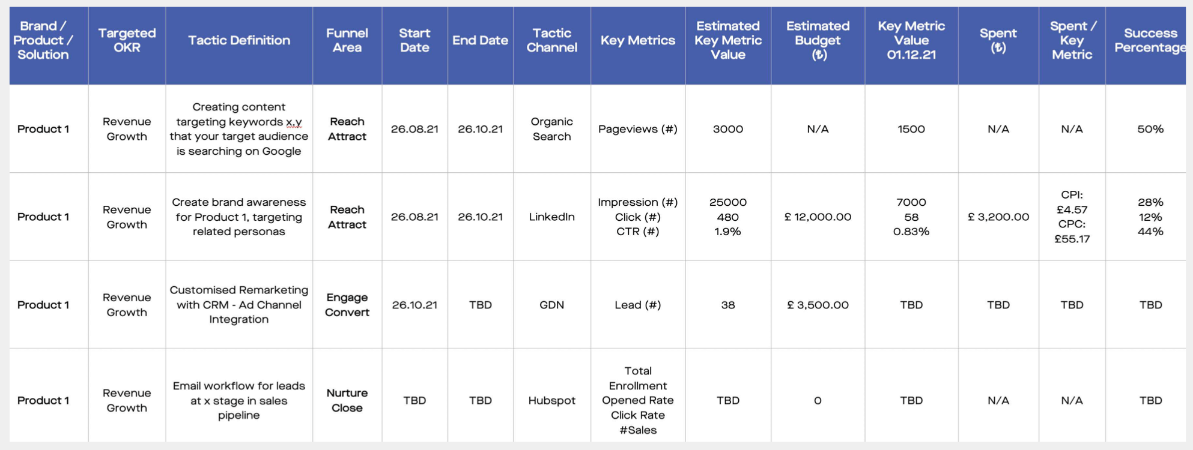Select the LinkedIn tactic channel cell
This screenshot has width=1193, height=450.
point(552,217)
